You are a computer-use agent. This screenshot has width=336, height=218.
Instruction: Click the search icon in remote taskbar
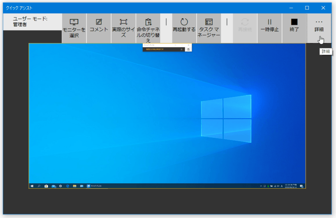pyautogui.click(x=39, y=186)
